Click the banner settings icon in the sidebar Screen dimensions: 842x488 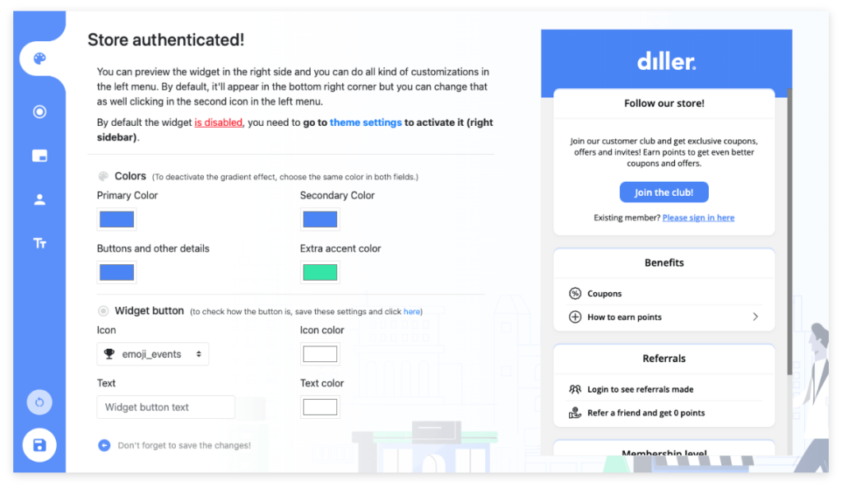tap(39, 155)
